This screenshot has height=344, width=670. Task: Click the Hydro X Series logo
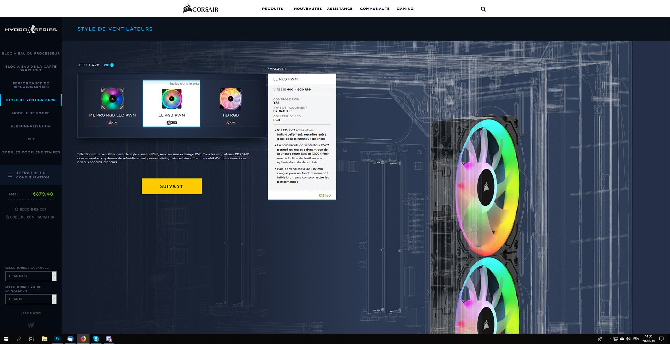(x=31, y=30)
